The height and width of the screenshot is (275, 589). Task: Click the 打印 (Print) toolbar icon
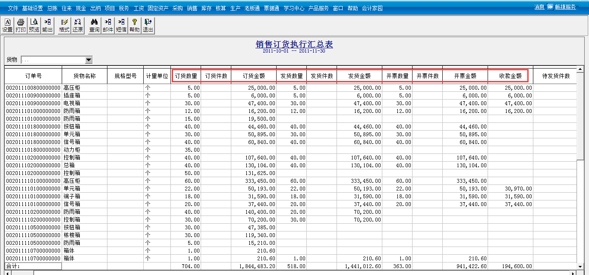pos(20,25)
